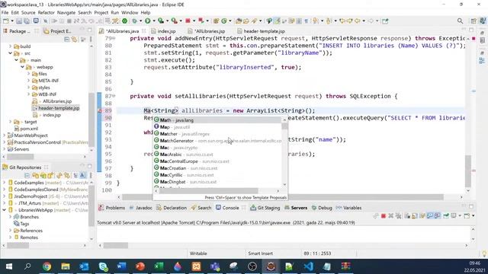Image resolution: width=488 pixels, height=274 pixels.
Task: Click the Open Perspective icon
Action: click(474, 21)
